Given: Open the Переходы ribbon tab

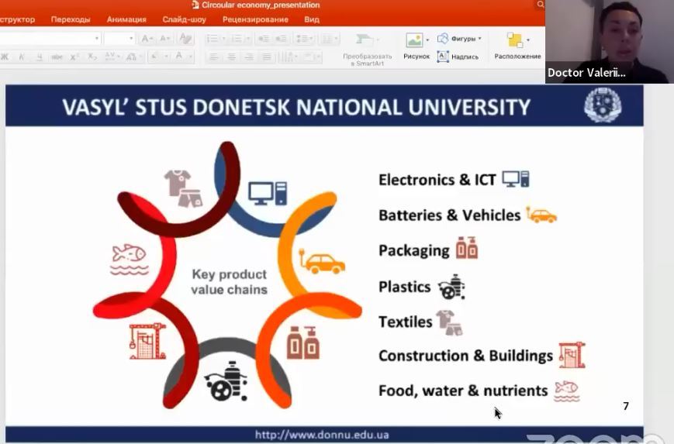Looking at the screenshot, I should click(x=71, y=19).
